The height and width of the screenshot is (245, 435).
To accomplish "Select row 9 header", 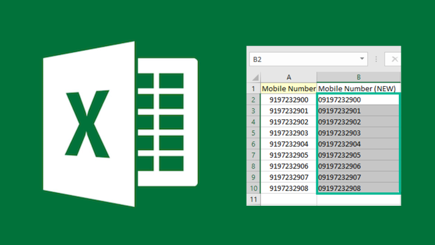I will 253,177.
